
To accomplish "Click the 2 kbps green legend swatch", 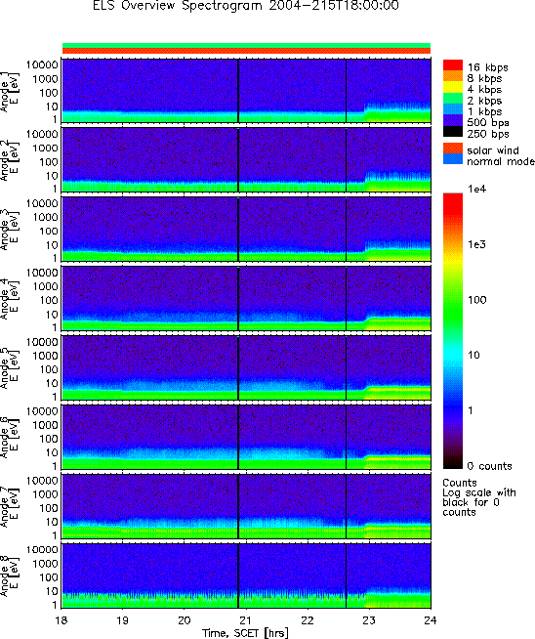I will coord(453,99).
